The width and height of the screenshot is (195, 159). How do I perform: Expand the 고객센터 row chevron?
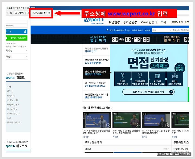26,57
